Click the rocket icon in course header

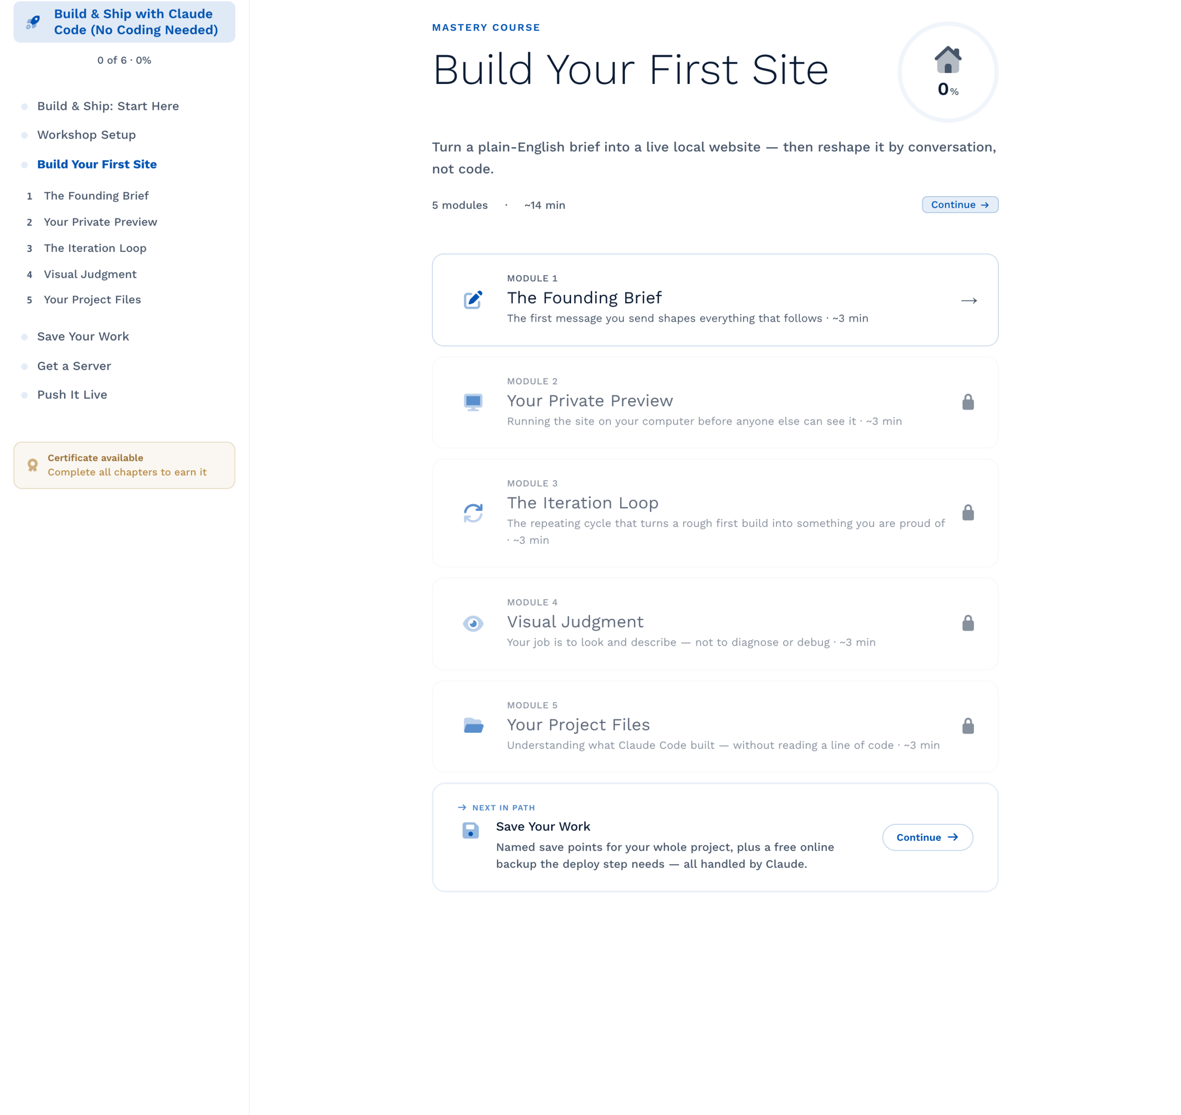[x=33, y=23]
